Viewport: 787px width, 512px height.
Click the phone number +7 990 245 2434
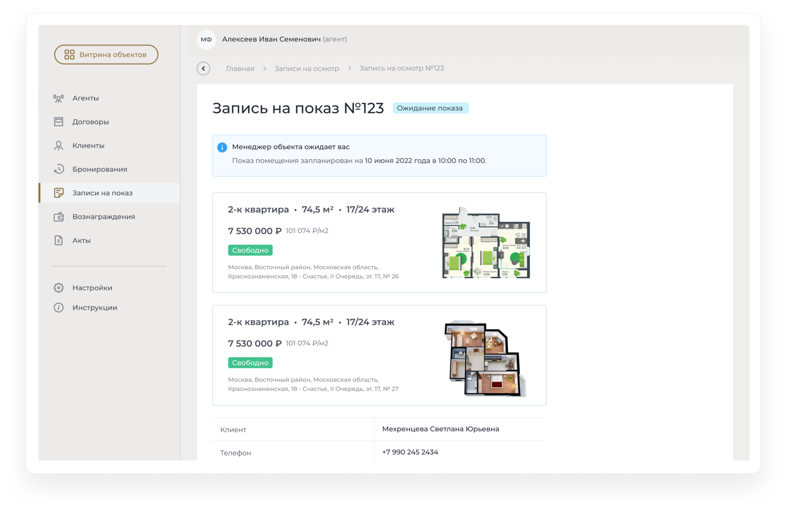click(410, 452)
